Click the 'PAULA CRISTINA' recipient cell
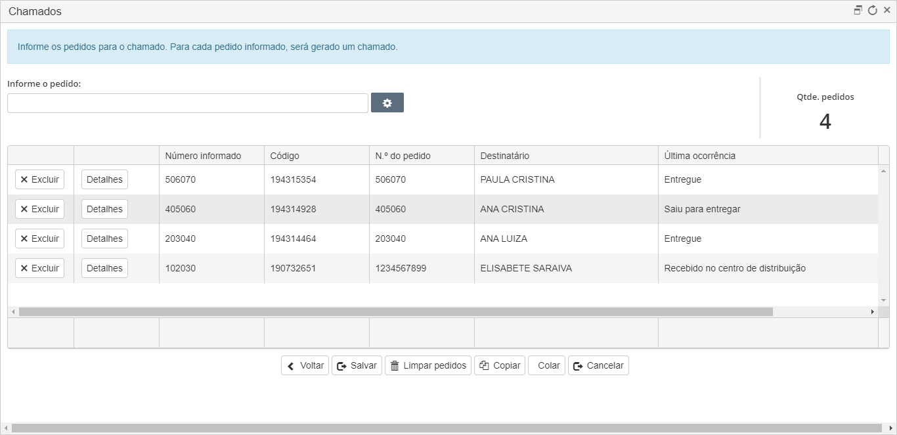The image size is (897, 435). [566, 179]
